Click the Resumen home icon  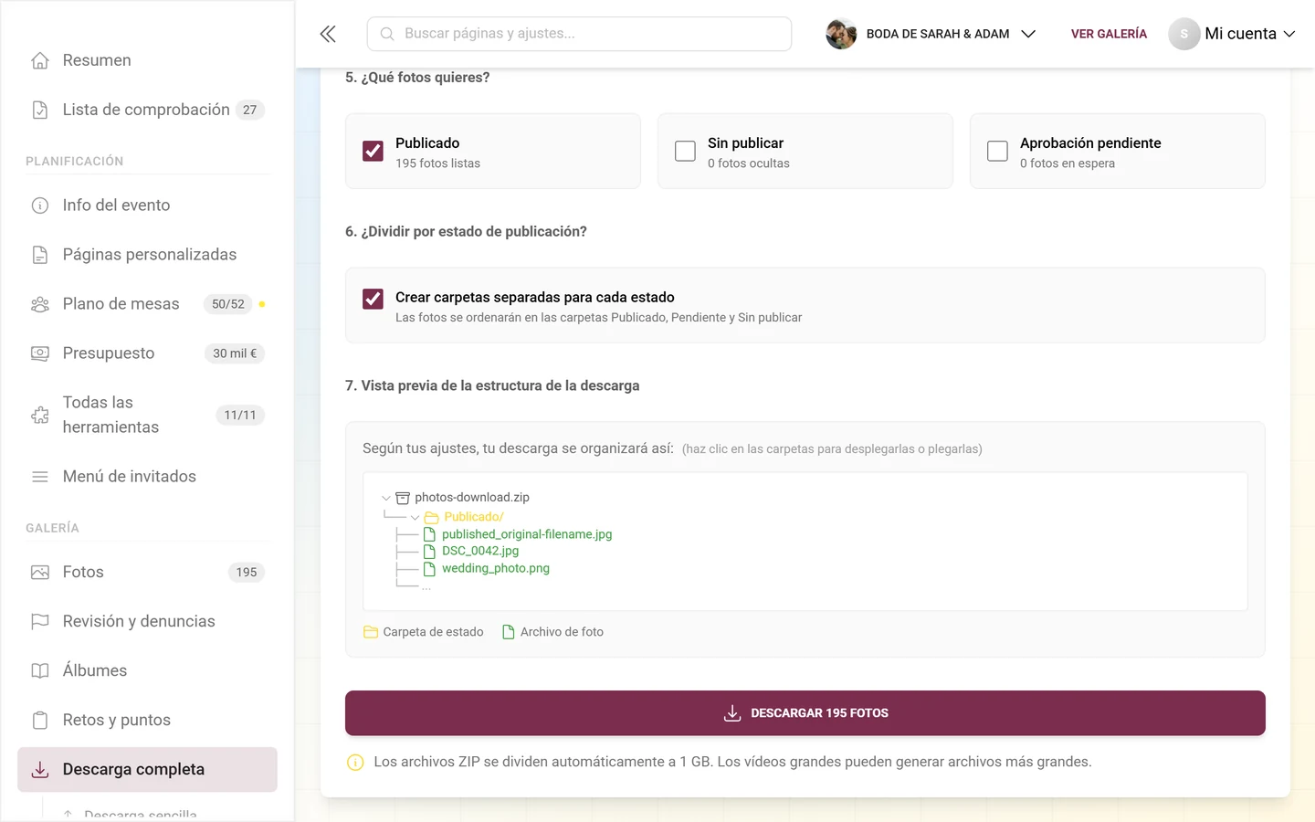(40, 60)
